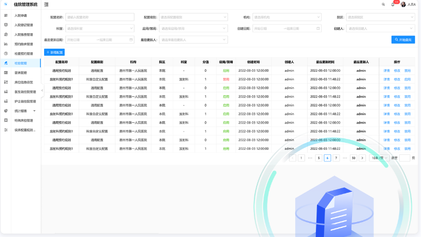Open notifications via the bell icon
The height and width of the screenshot is (237, 421).
click(392, 5)
